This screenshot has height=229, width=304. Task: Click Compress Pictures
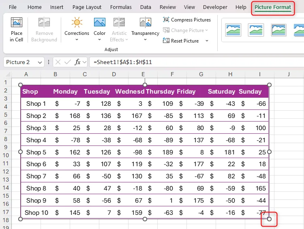(x=187, y=20)
